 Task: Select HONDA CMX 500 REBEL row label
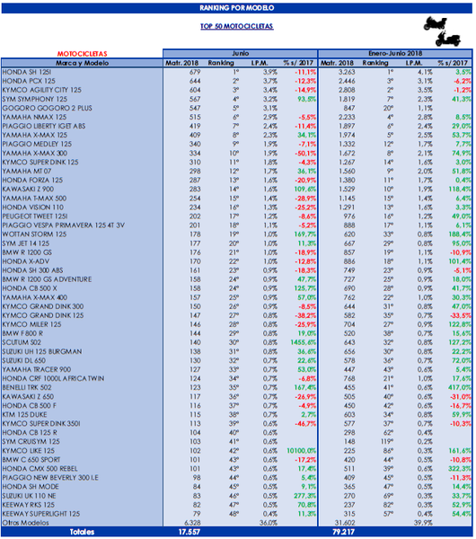[40, 469]
